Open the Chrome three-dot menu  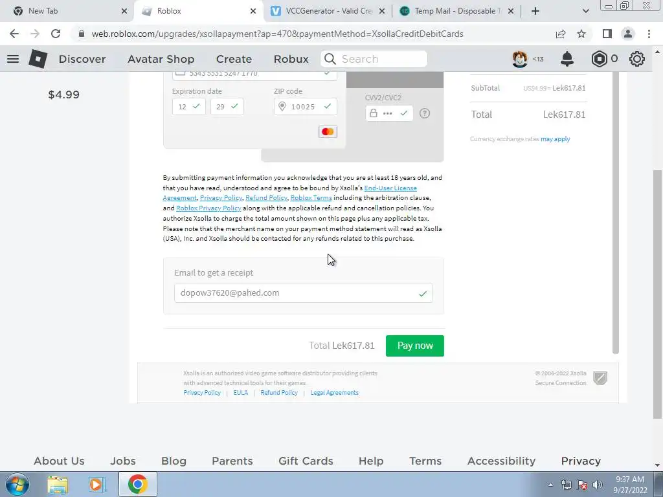[x=649, y=34]
